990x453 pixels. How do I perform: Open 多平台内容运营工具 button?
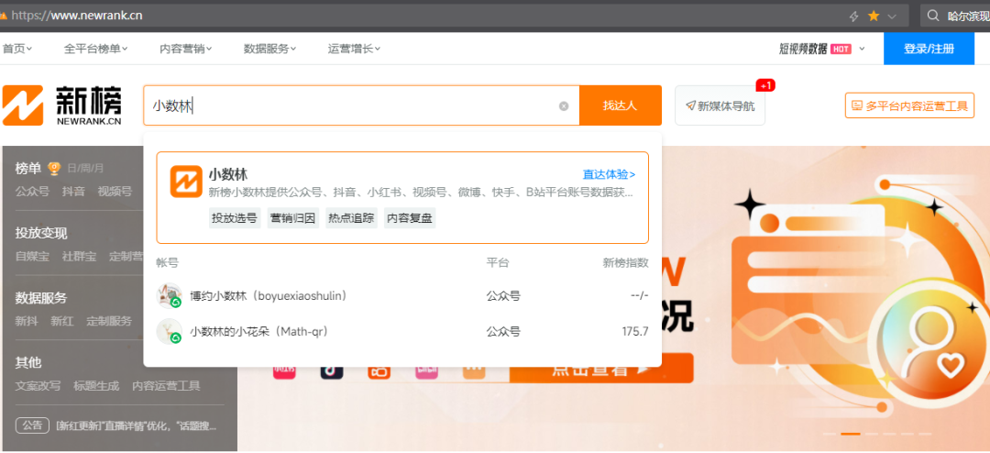coord(910,105)
